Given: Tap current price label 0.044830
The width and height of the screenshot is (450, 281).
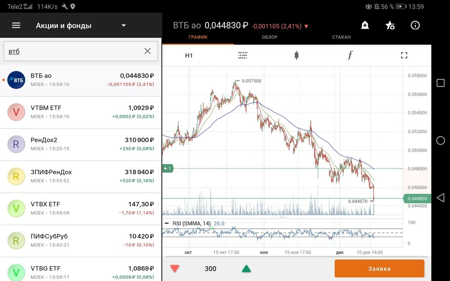Looking at the screenshot, I should point(417,199).
